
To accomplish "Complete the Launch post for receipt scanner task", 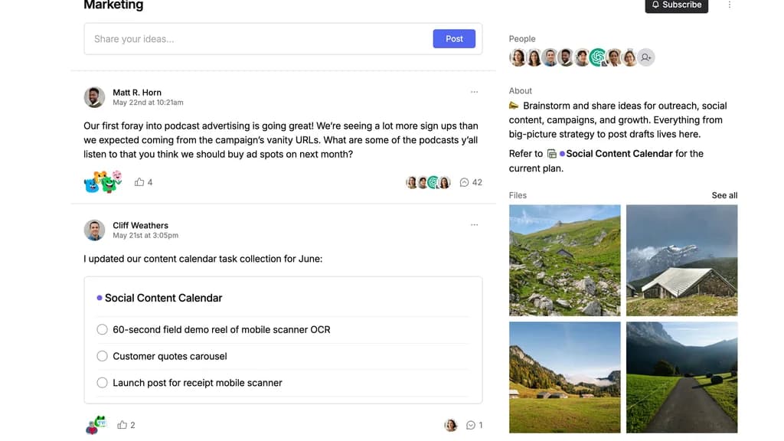I will coord(102,383).
